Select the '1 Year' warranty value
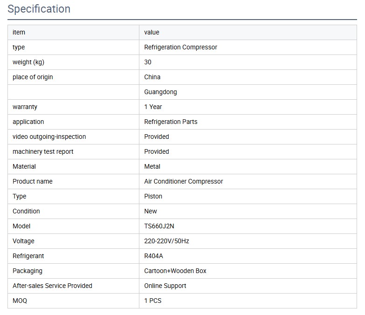 [153, 107]
